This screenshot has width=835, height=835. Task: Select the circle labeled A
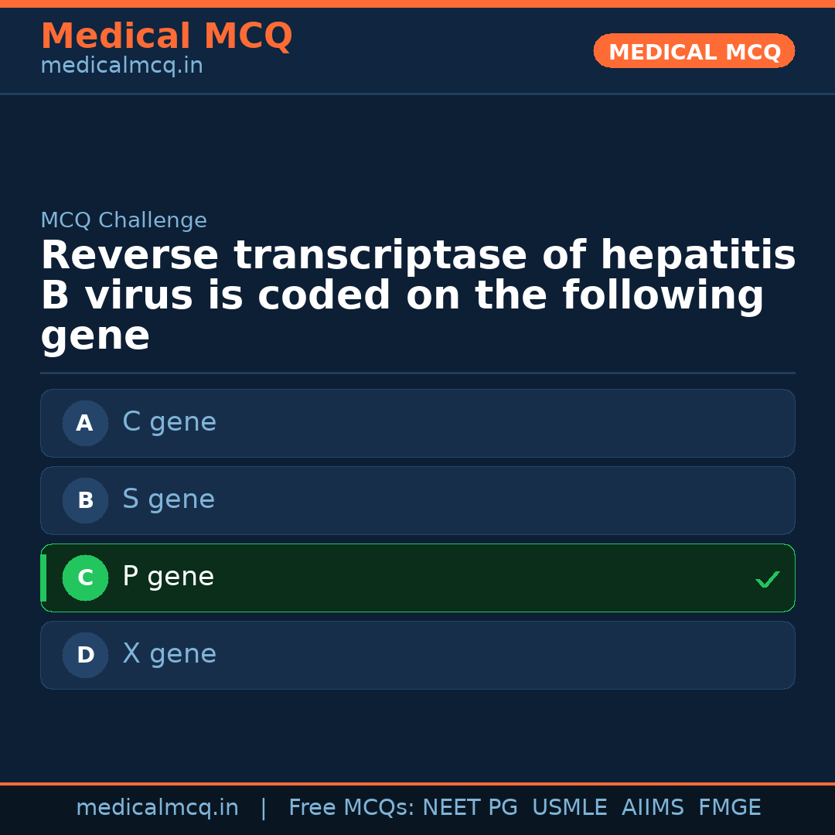coord(85,423)
